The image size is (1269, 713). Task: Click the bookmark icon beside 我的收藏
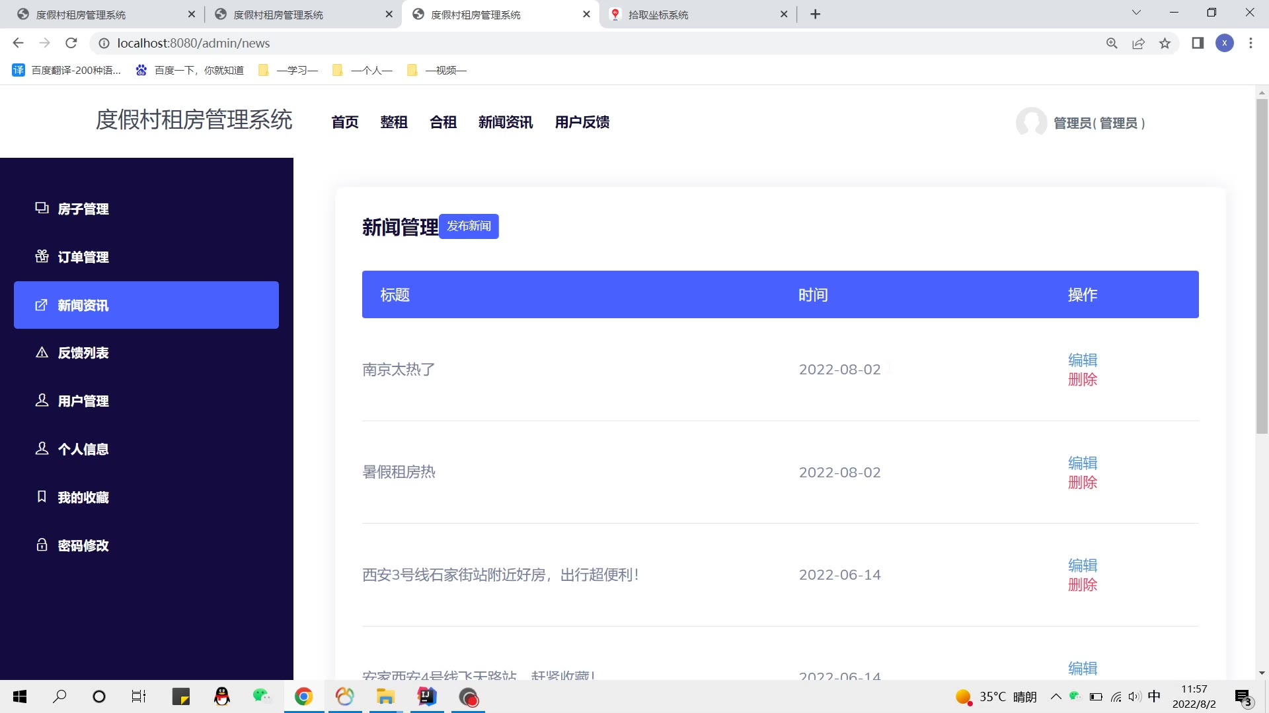pyautogui.click(x=42, y=496)
